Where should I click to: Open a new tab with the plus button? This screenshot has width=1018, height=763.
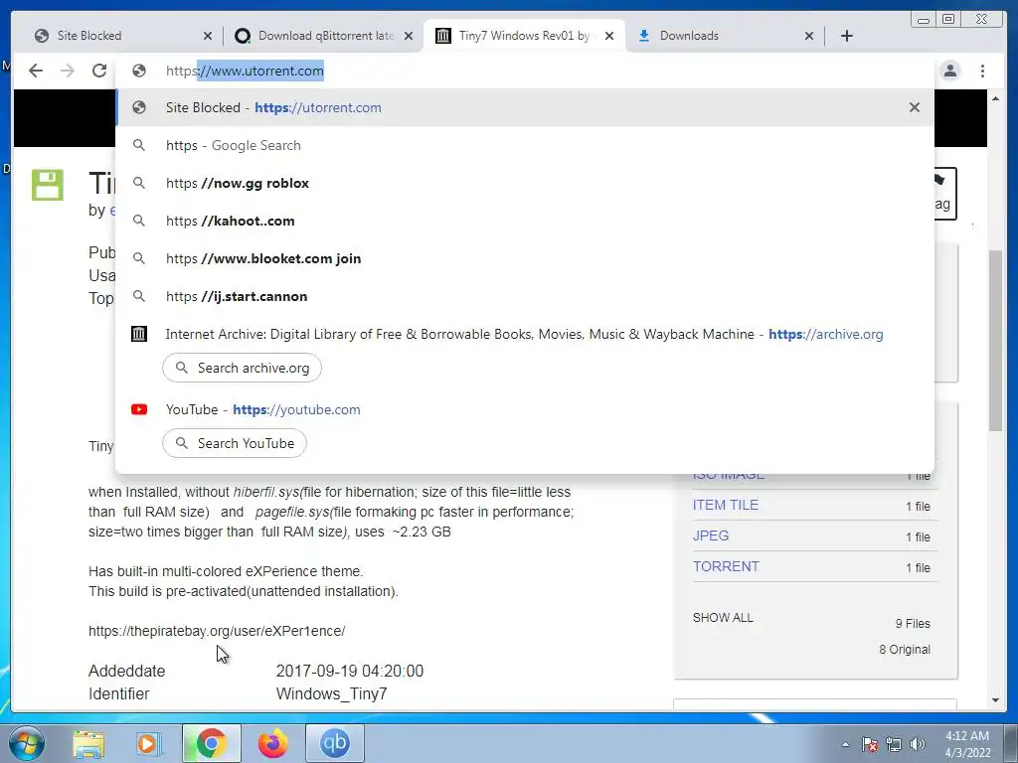847,36
